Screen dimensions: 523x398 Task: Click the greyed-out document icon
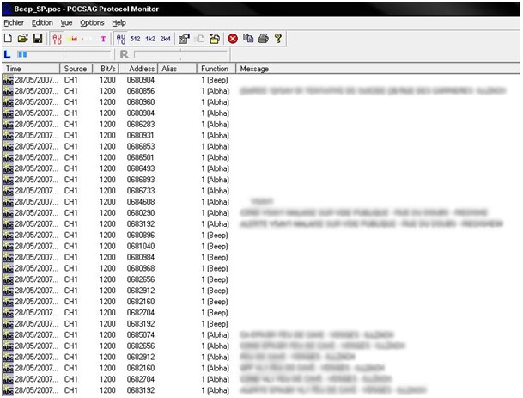pyautogui.click(x=199, y=39)
